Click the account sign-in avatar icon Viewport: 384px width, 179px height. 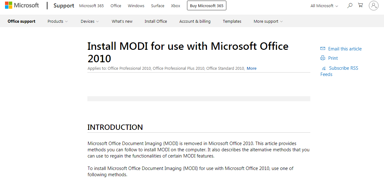click(373, 6)
